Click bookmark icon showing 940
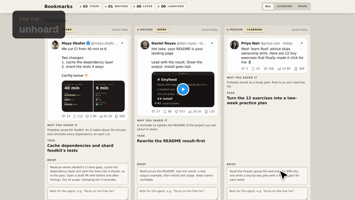Image resolution: width=355 pixels, height=200 pixels. (116, 116)
